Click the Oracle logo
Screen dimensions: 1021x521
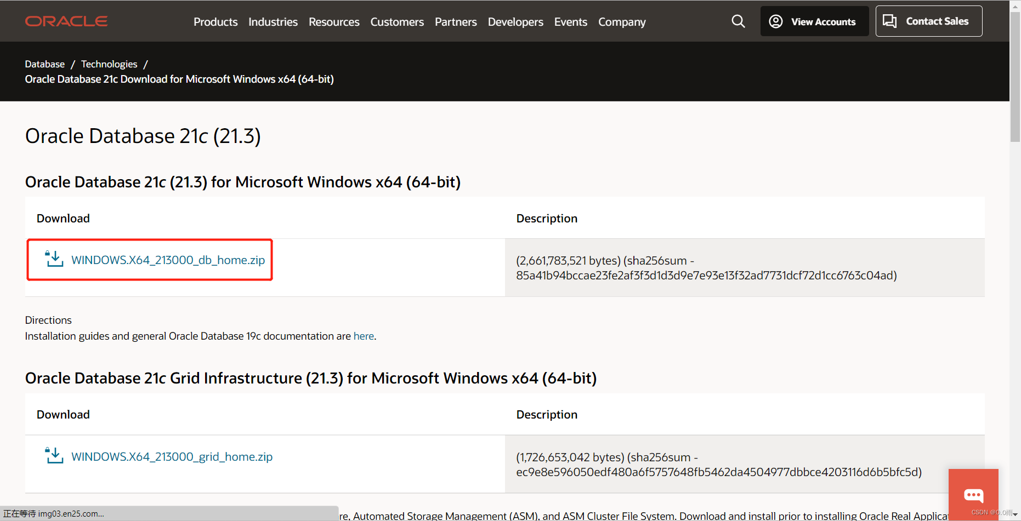66,21
